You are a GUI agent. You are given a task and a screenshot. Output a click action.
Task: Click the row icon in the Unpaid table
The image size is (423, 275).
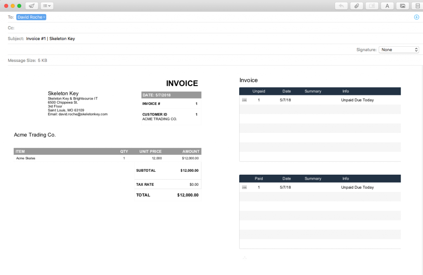tap(245, 100)
